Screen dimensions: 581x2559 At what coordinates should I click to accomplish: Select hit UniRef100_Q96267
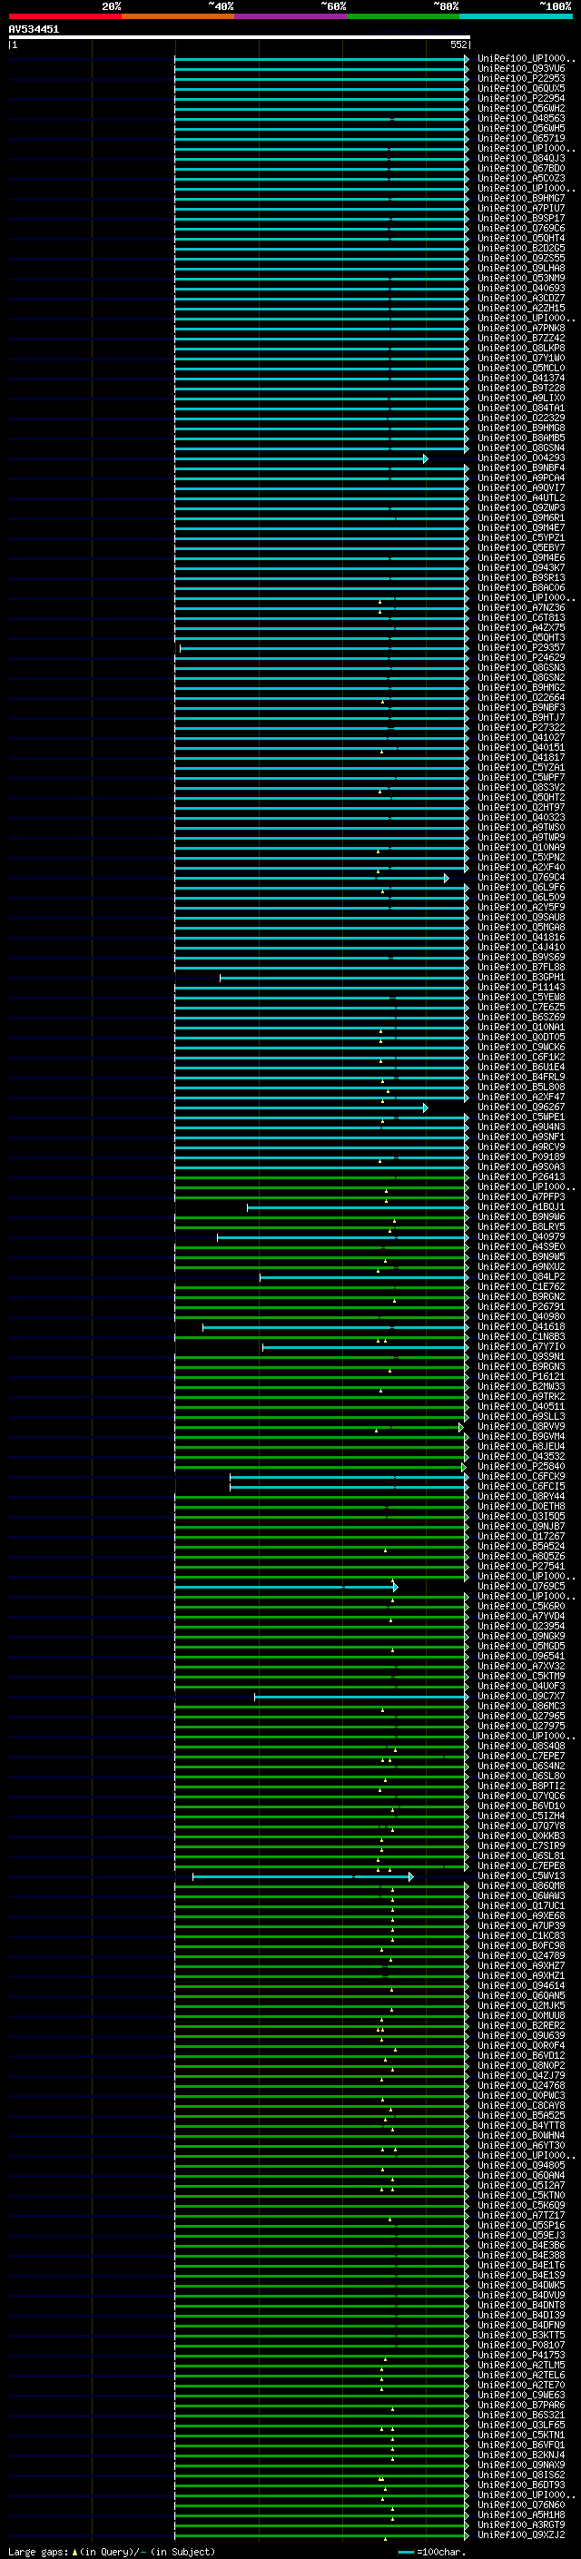click(x=520, y=1107)
